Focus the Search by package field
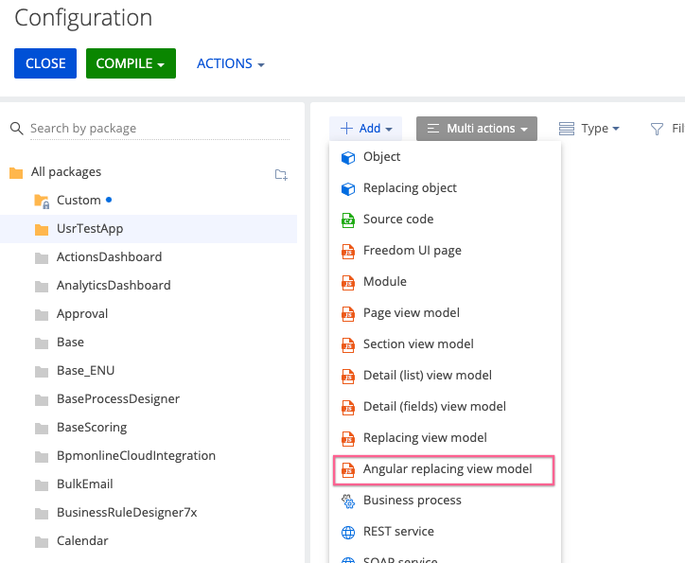The height and width of the screenshot is (563, 685). pyautogui.click(x=160, y=129)
